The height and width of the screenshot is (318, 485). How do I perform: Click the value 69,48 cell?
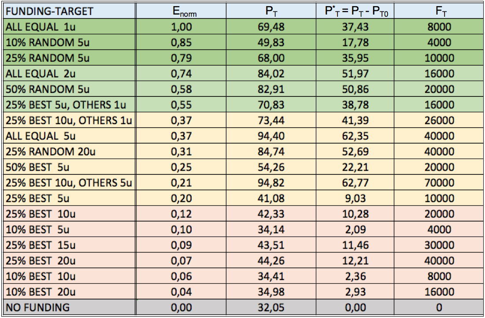[x=271, y=27]
